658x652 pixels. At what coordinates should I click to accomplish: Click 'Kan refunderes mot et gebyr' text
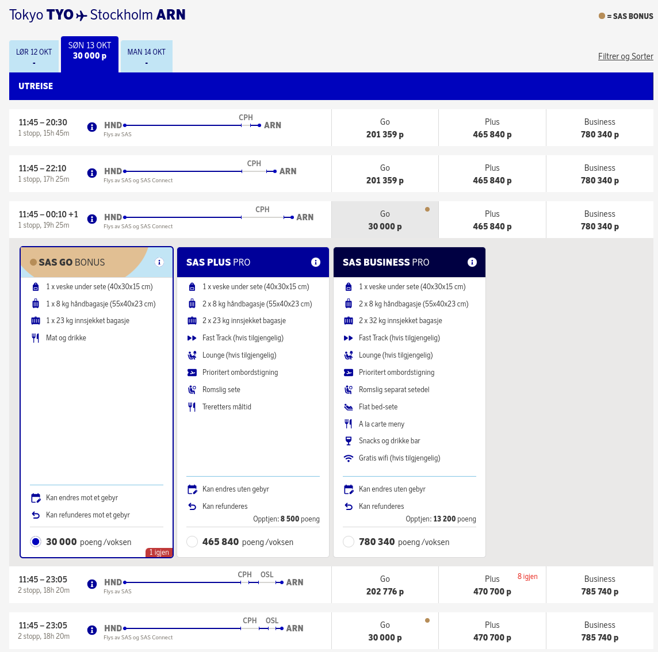tap(87, 515)
